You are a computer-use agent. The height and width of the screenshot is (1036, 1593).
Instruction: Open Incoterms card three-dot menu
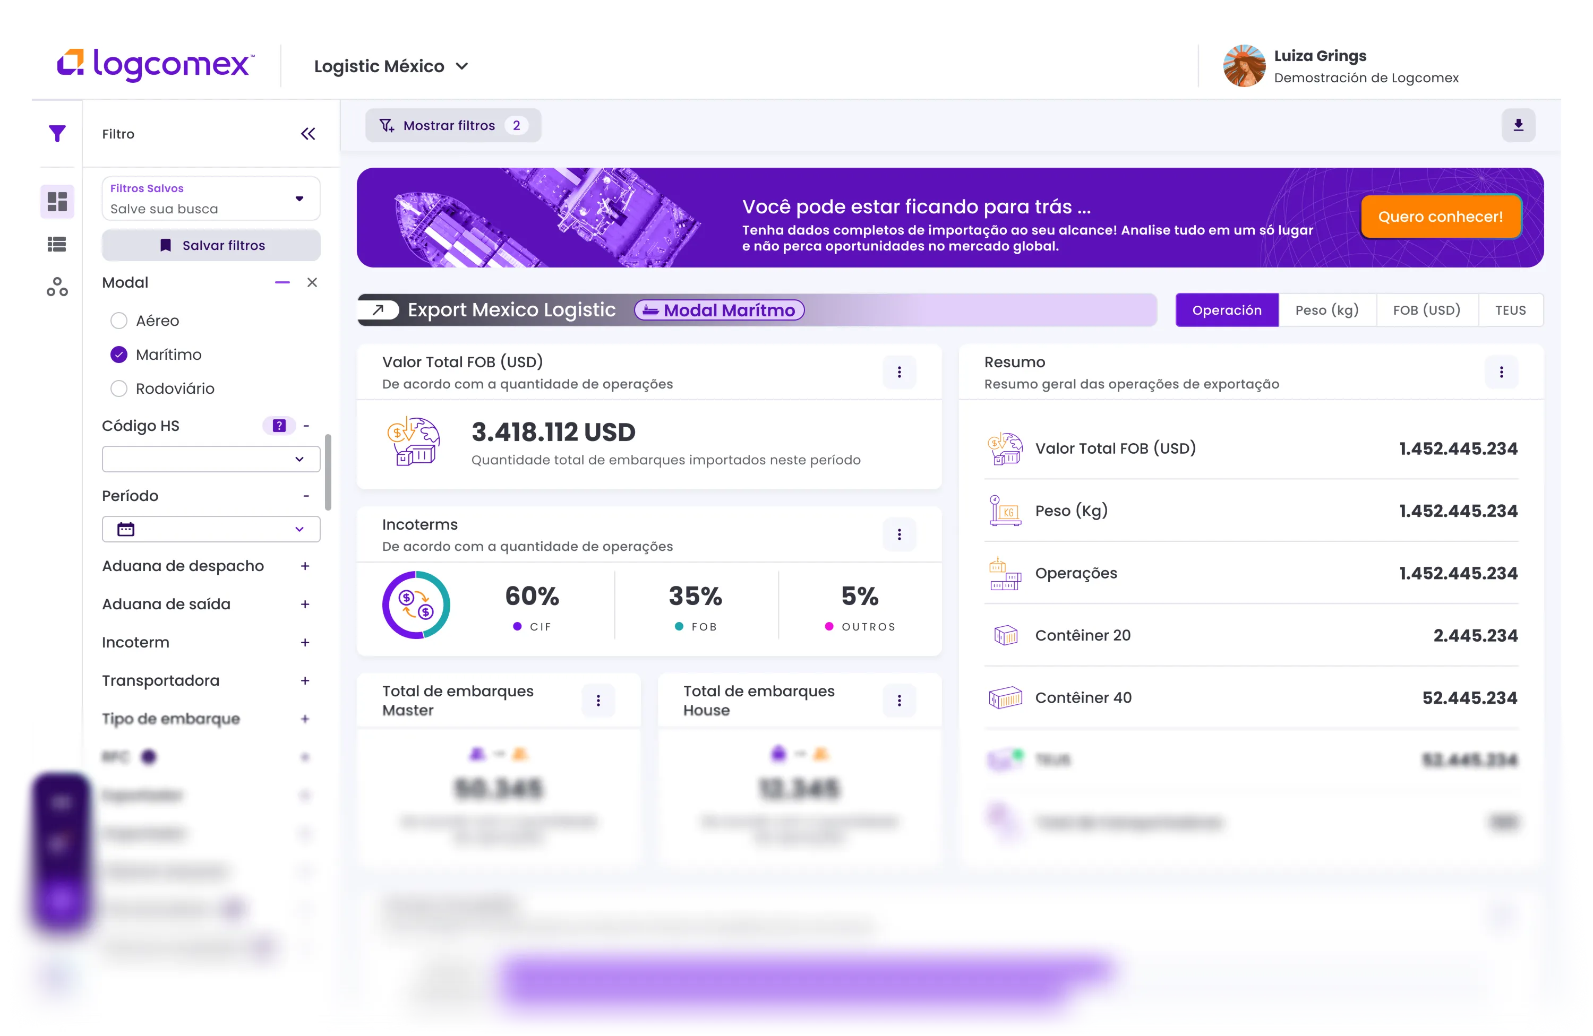point(899,534)
